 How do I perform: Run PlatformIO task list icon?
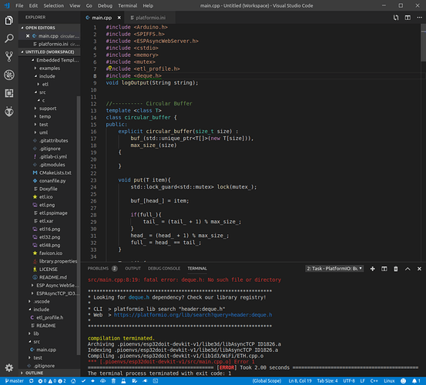click(x=134, y=381)
